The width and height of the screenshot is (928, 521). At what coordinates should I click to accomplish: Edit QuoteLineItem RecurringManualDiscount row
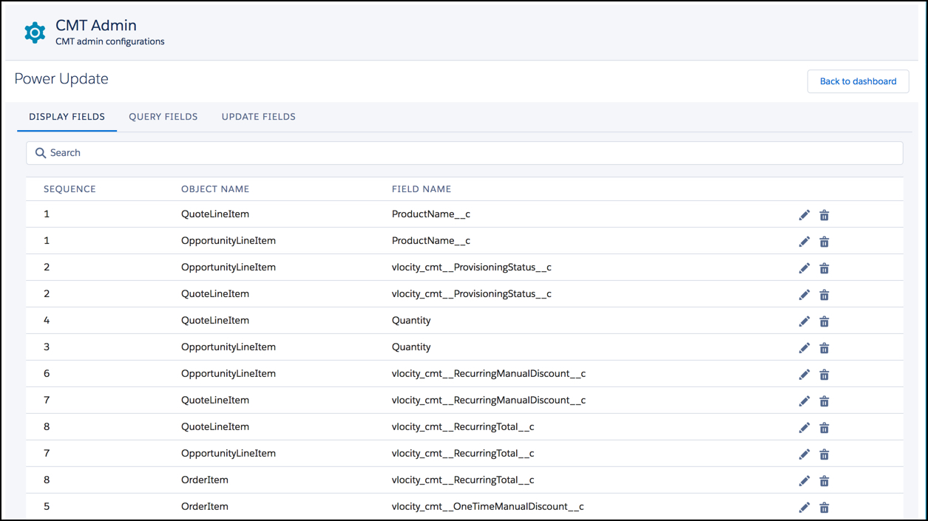[805, 401]
